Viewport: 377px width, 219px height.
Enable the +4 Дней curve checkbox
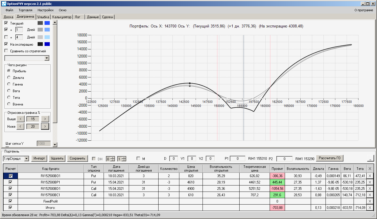(x=6, y=37)
